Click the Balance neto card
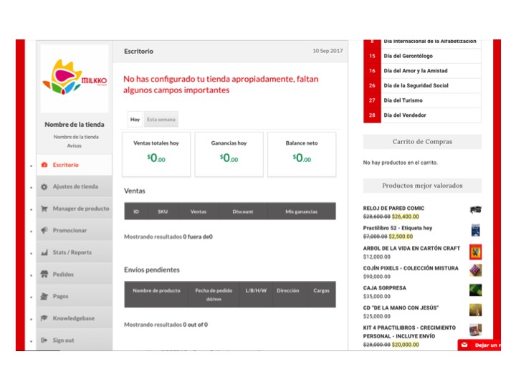 click(x=302, y=154)
